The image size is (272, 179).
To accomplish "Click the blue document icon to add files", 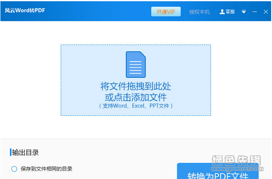I will pyautogui.click(x=136, y=64).
